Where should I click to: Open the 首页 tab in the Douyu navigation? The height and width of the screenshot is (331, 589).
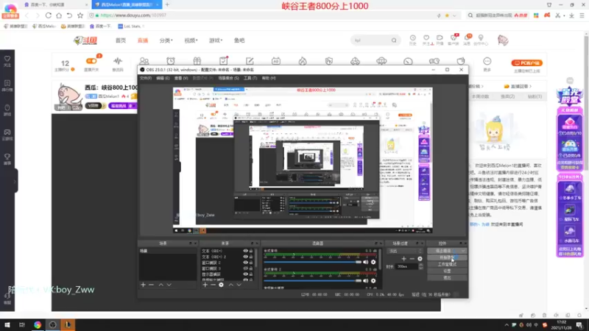point(121,40)
